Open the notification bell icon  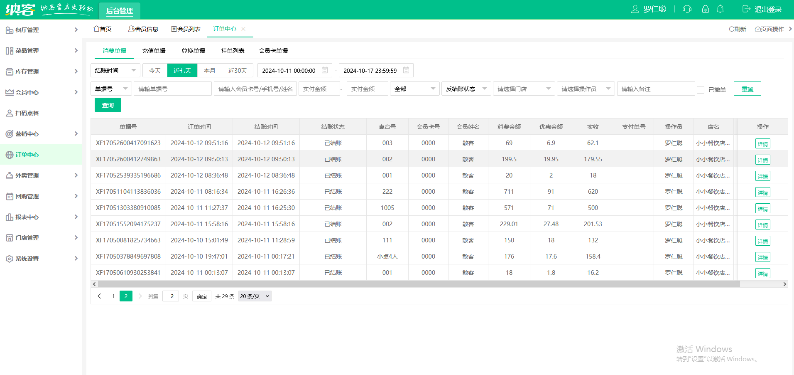(720, 9)
